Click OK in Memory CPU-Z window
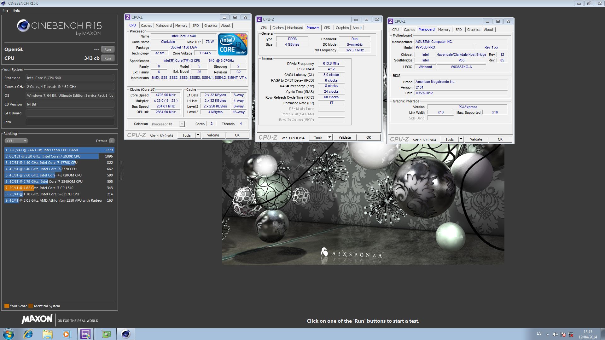Screen dimensions: 605x340 369,137
